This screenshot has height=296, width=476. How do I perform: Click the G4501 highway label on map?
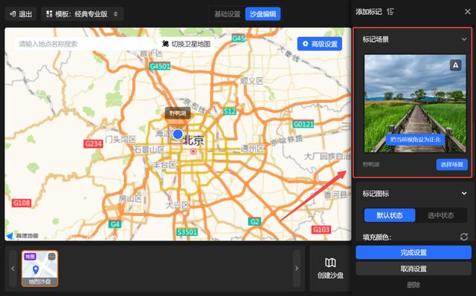(159, 66)
